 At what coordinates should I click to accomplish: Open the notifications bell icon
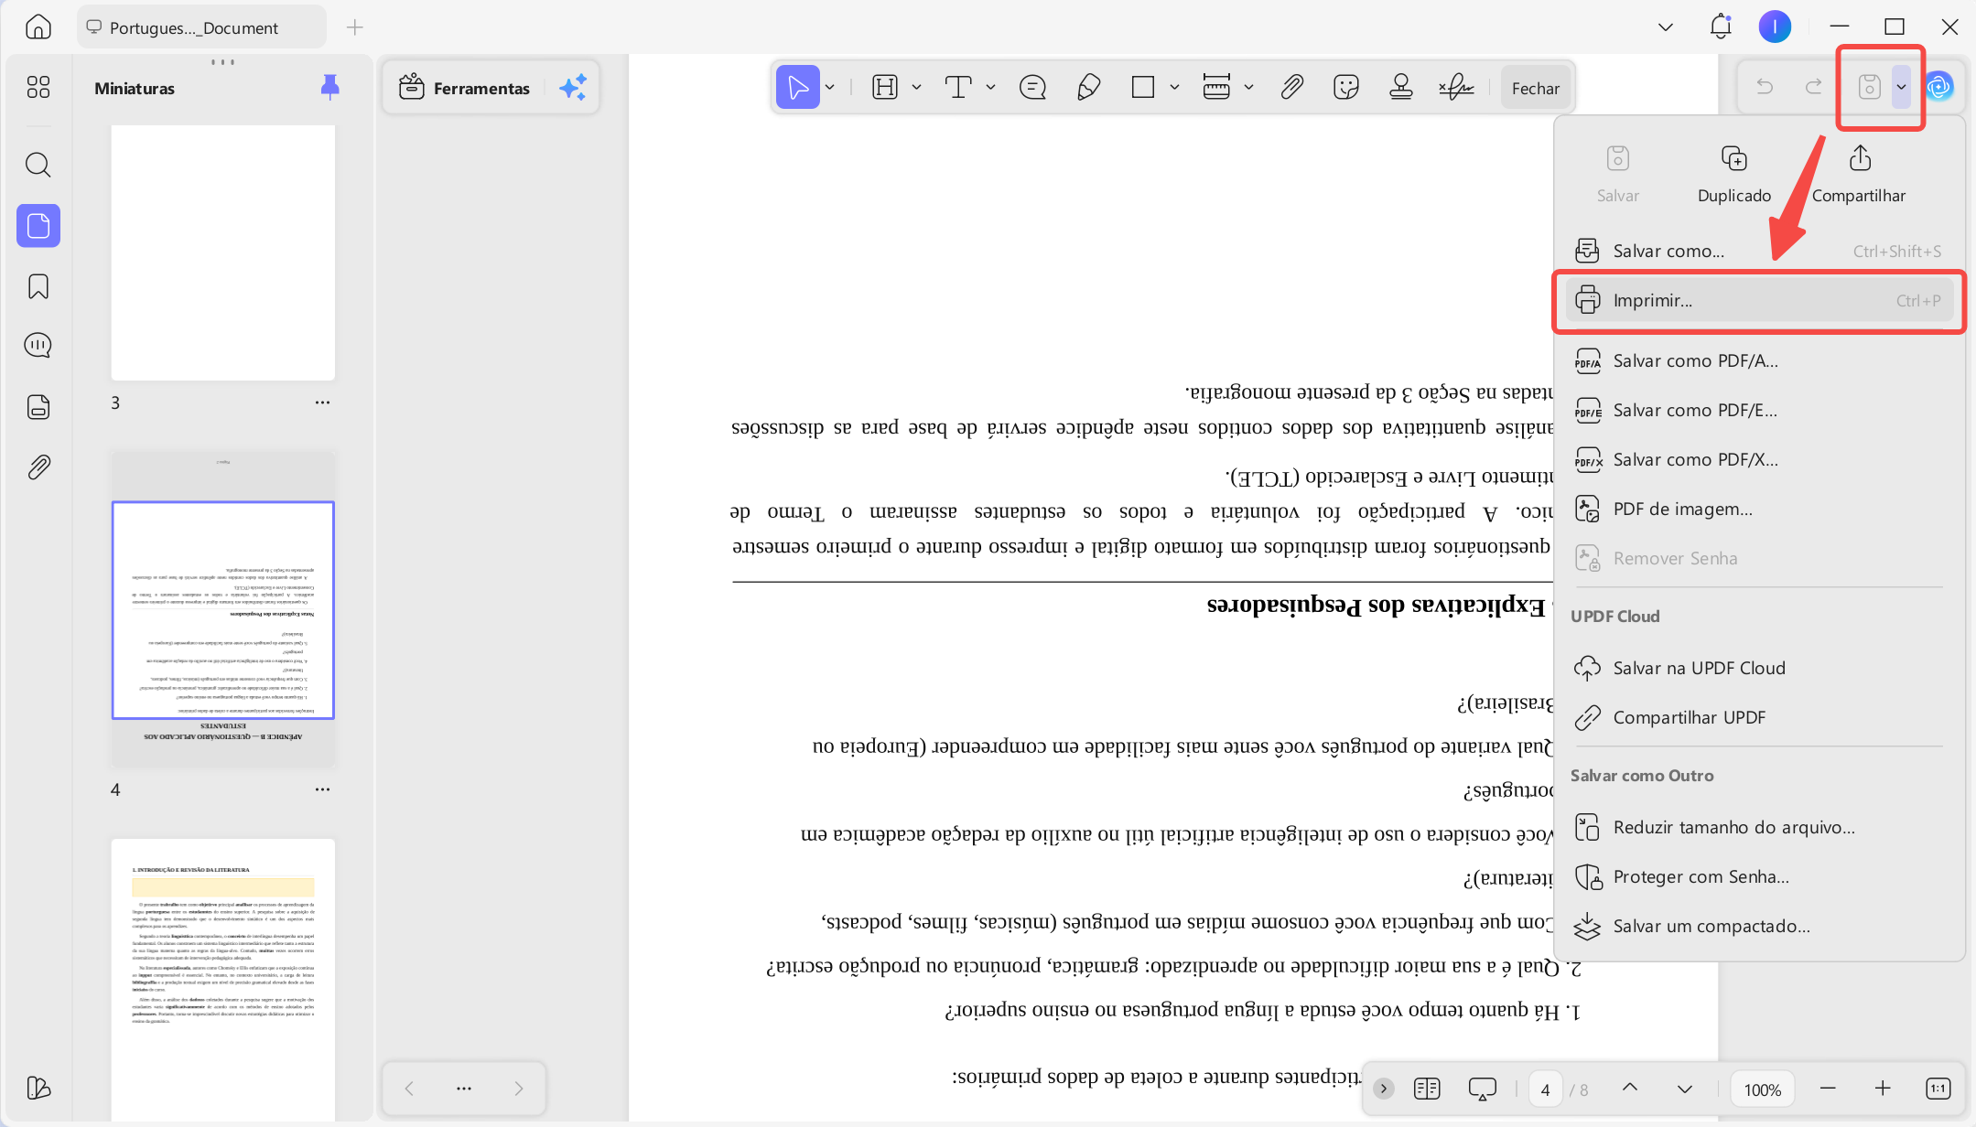pyautogui.click(x=1721, y=27)
